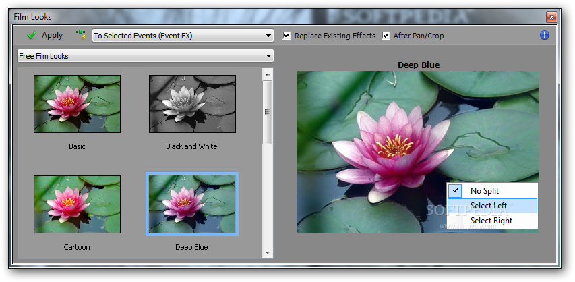
Task: Select the Black and White thumbnail
Action: [x=192, y=104]
